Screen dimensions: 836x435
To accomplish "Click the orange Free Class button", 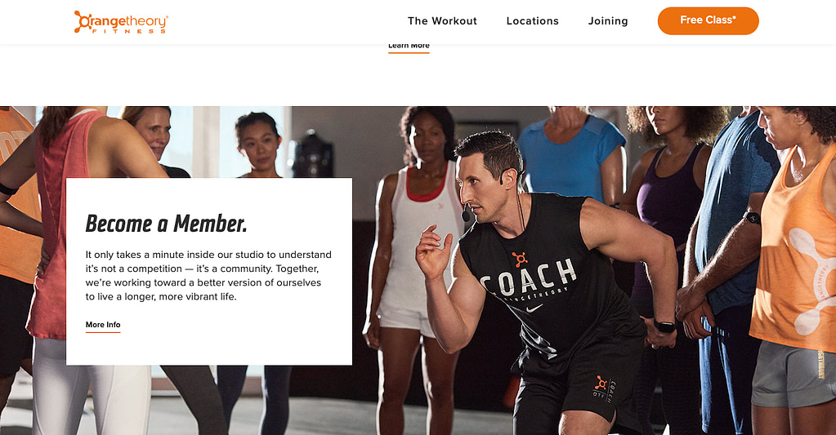I will [708, 20].
